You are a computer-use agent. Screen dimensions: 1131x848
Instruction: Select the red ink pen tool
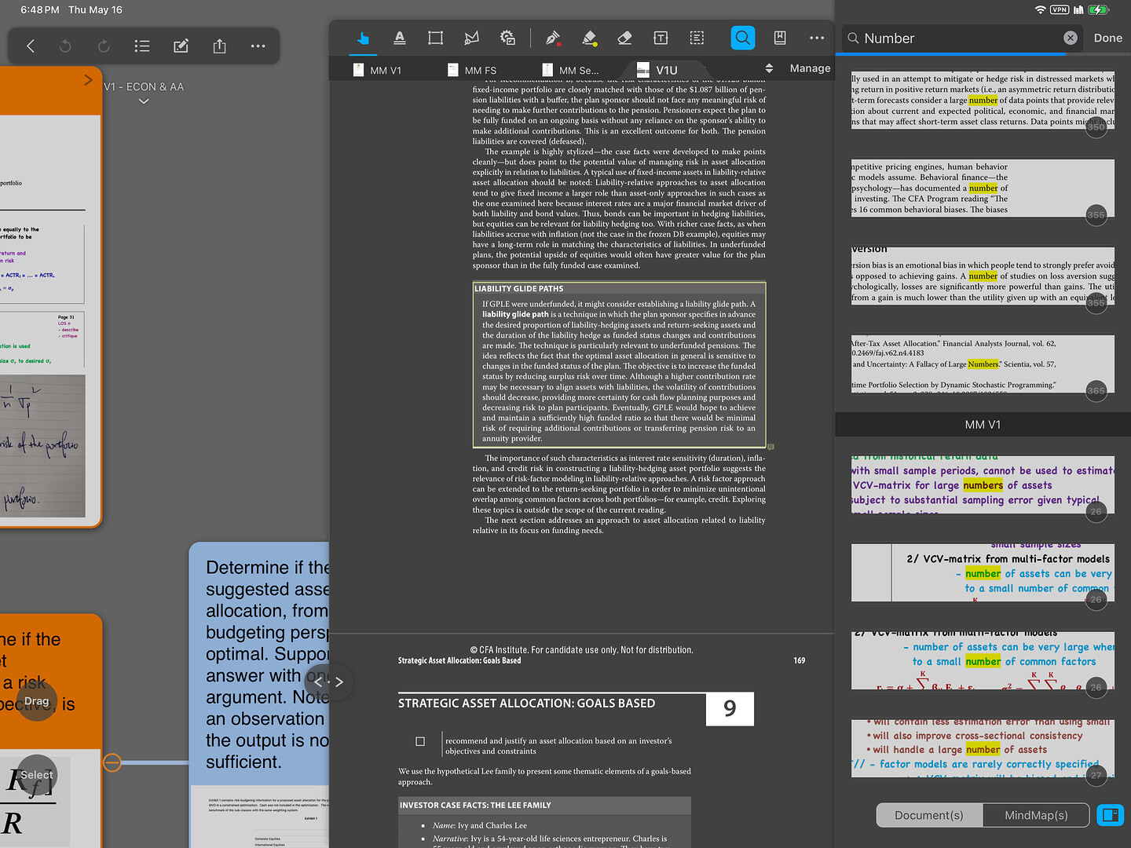click(553, 38)
